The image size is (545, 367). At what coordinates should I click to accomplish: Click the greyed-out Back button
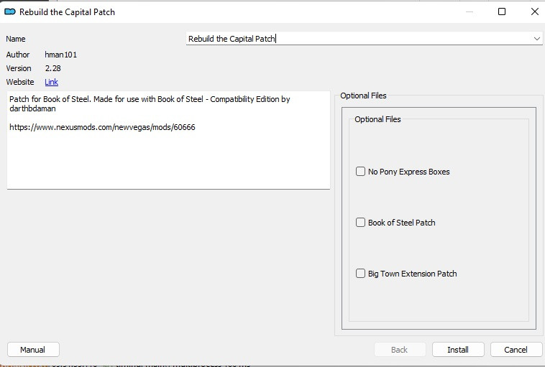pyautogui.click(x=400, y=350)
